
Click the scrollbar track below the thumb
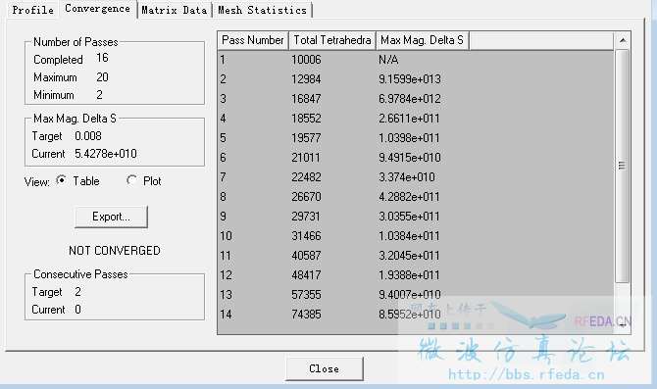tap(623, 300)
